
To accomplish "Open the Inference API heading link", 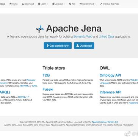I will point(110,92).
